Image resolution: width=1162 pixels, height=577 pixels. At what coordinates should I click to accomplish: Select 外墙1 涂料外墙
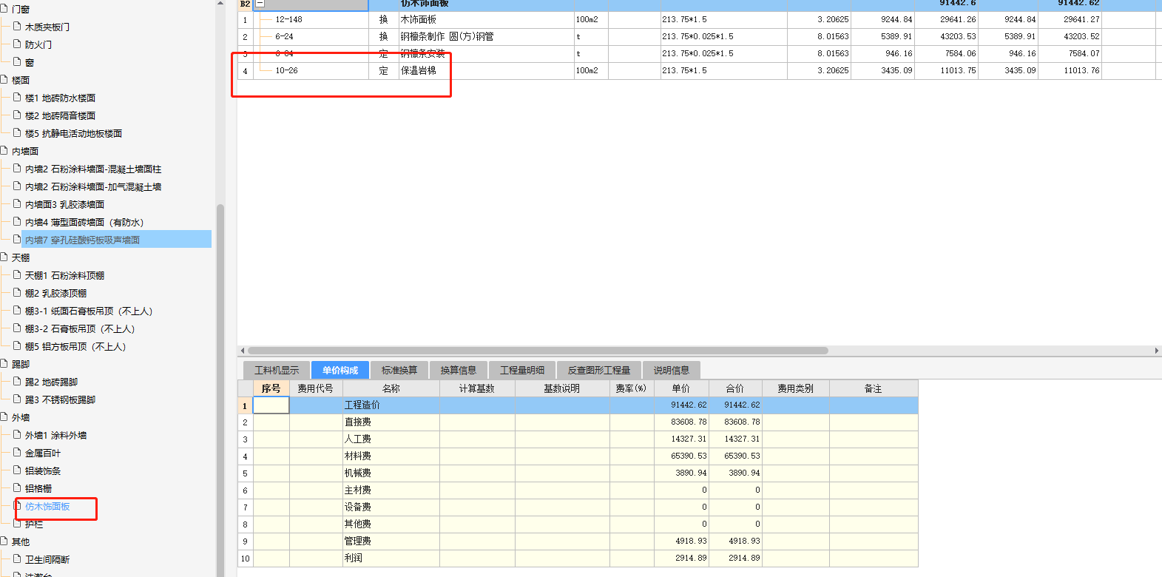pyautogui.click(x=55, y=436)
